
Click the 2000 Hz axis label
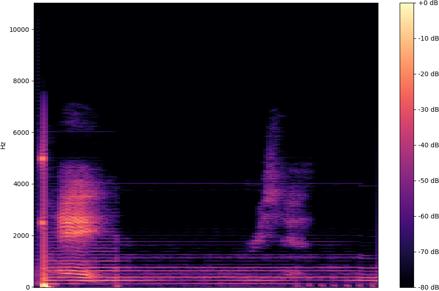[x=21, y=236]
